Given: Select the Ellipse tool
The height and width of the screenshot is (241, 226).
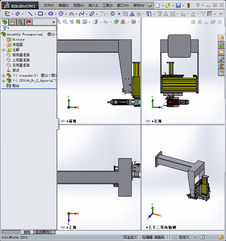Looking at the screenshot, I should click(x=92, y=14).
